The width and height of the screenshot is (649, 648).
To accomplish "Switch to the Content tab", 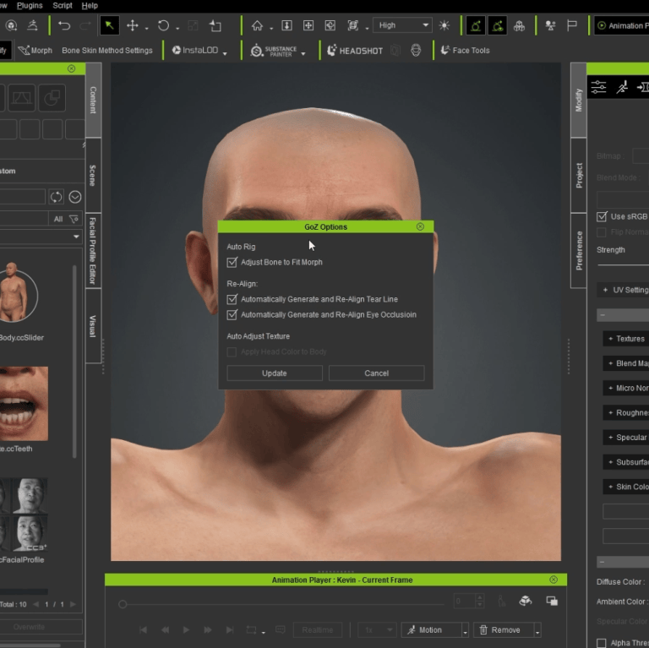I will click(x=94, y=100).
